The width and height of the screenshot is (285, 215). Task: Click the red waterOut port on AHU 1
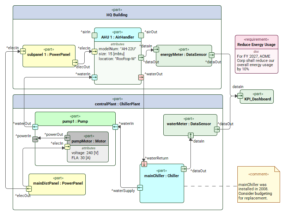click(x=141, y=77)
